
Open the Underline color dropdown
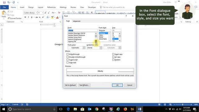coord(120,48)
